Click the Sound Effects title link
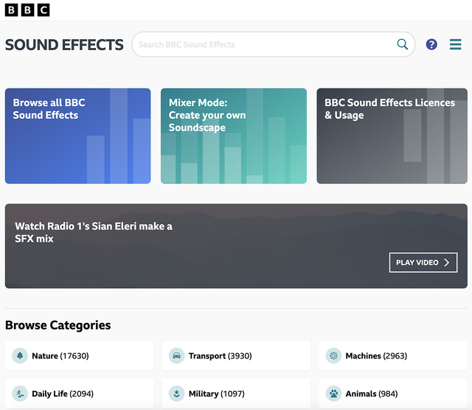Screen dimensions: 472x410 tap(64, 44)
